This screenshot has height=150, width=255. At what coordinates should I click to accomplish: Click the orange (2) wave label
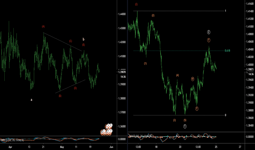click(x=153, y=15)
